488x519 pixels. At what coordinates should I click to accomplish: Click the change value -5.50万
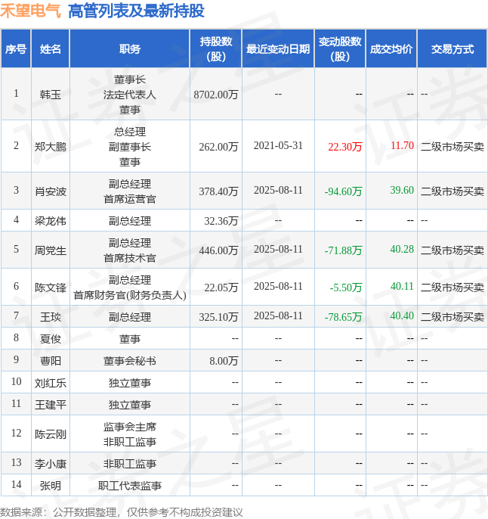(346, 287)
